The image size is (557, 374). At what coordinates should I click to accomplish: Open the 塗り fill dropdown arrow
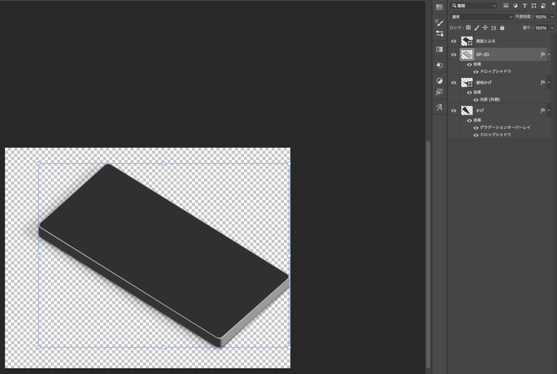[552, 28]
